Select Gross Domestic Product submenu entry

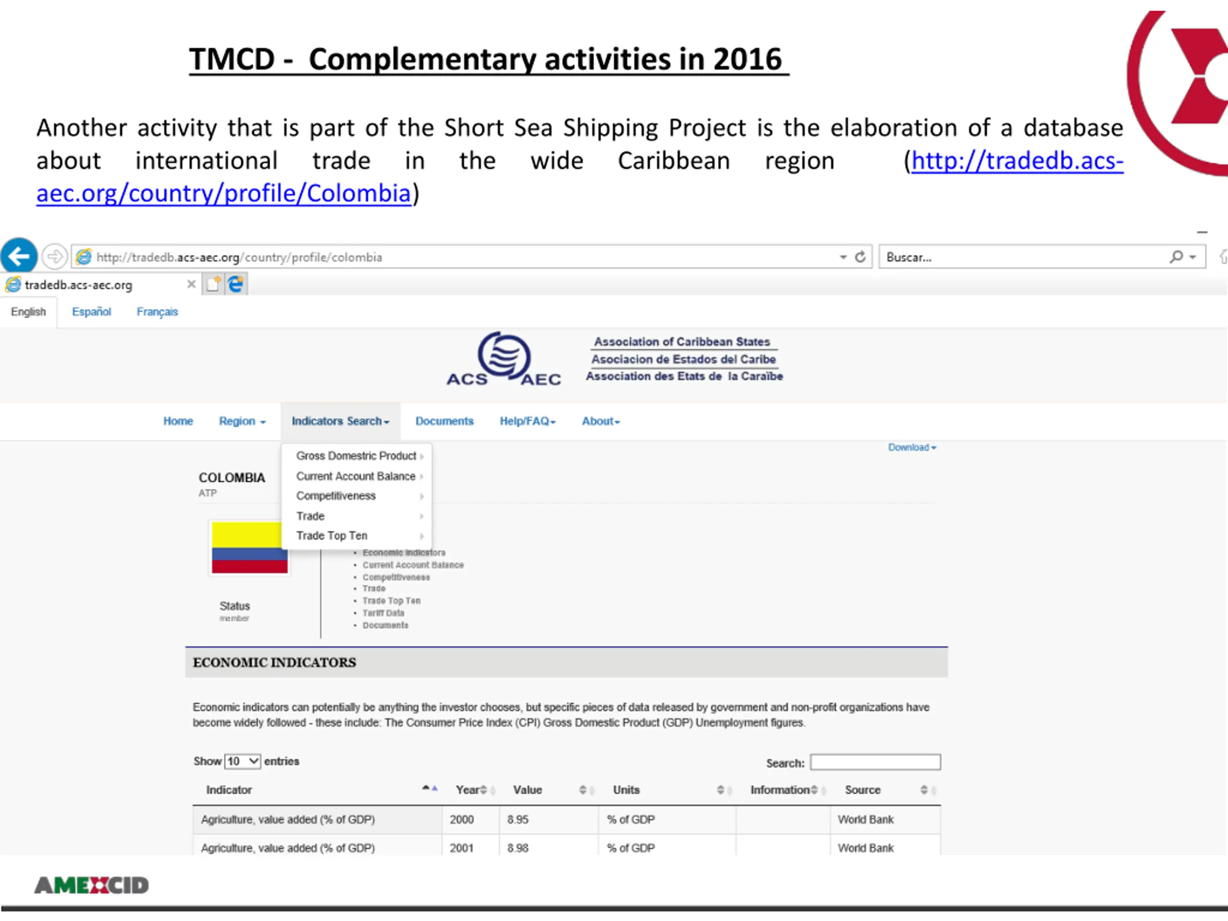click(x=357, y=456)
